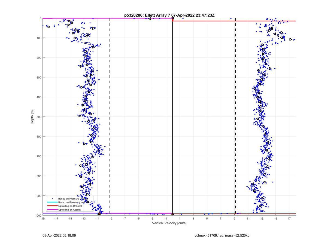Select the solid black vertical line at zero velocity
This screenshot has width=327, height=242.
pos(172,117)
